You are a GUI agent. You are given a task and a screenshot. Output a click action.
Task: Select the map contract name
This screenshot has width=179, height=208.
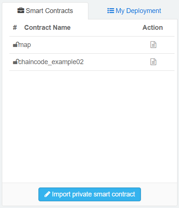[x=25, y=45]
